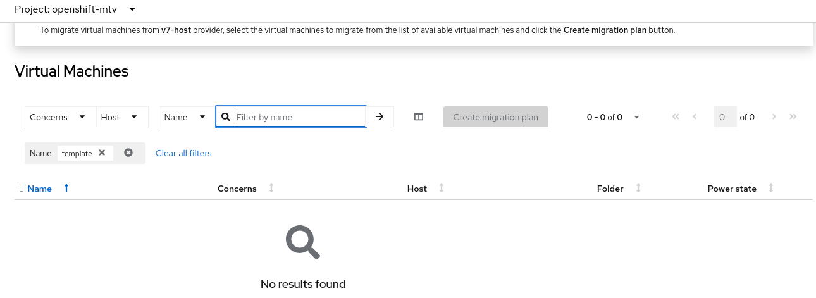Close the Name filter group

(128, 153)
